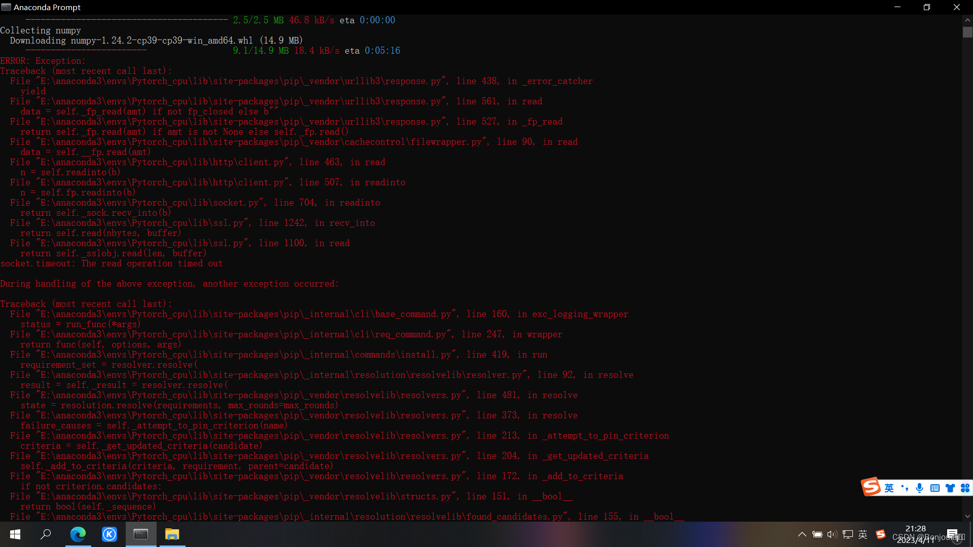Screen dimensions: 973x547
Task: Open Sogou skin shop shirt icon
Action: [950, 488]
